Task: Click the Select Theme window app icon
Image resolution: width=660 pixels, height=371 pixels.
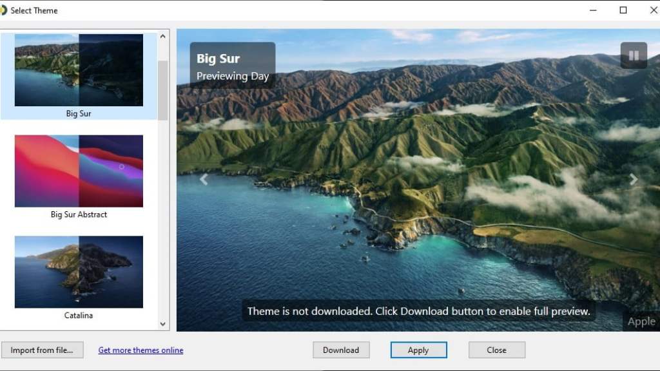Action: [x=3, y=10]
